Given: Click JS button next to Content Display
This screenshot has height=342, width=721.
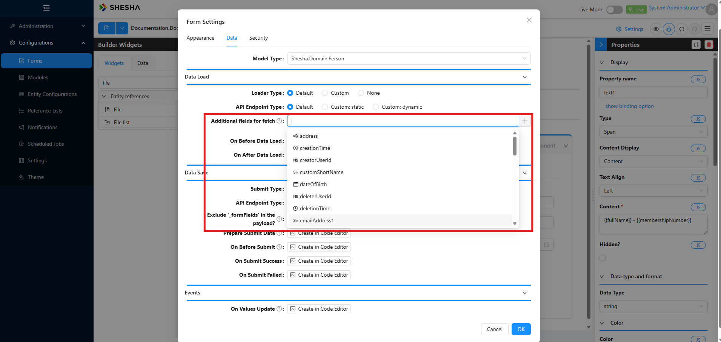Looking at the screenshot, I should point(698,148).
